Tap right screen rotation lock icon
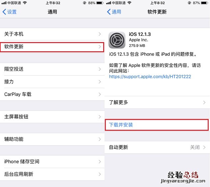The image size is (210, 187). pos(189,3)
